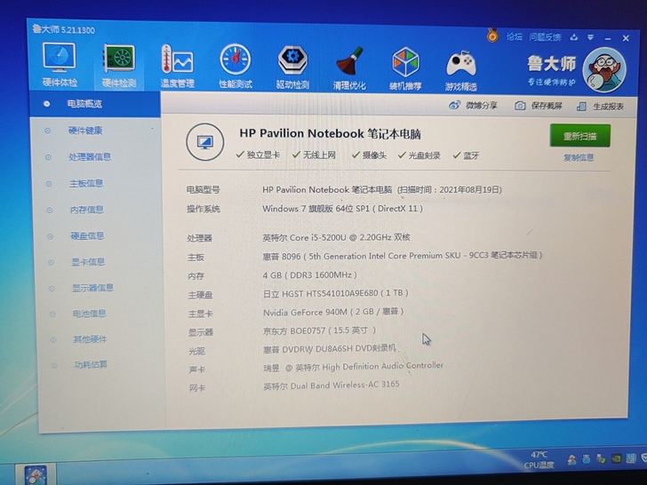The height and width of the screenshot is (485, 647).
Task: Click the gold medal icon in title bar
Action: (492, 36)
